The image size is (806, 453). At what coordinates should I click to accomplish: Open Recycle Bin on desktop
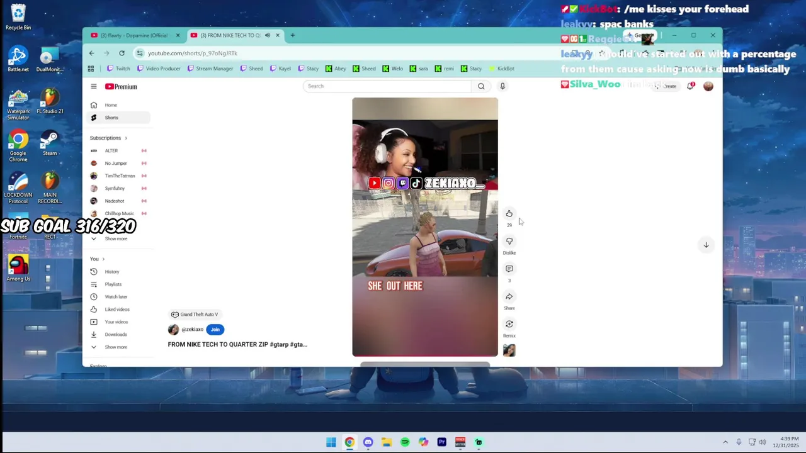click(18, 17)
